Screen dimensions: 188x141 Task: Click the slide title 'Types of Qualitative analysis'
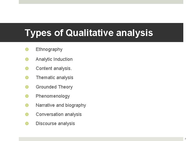89,33
